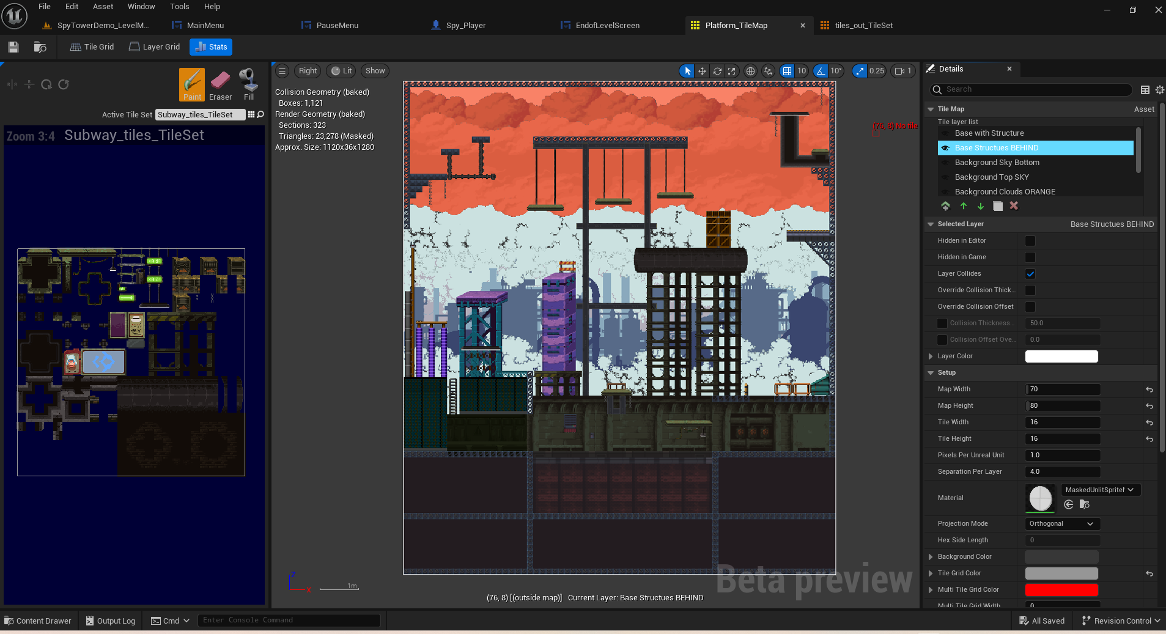This screenshot has height=634, width=1166.
Task: Activate the translate mode tool
Action: (702, 71)
